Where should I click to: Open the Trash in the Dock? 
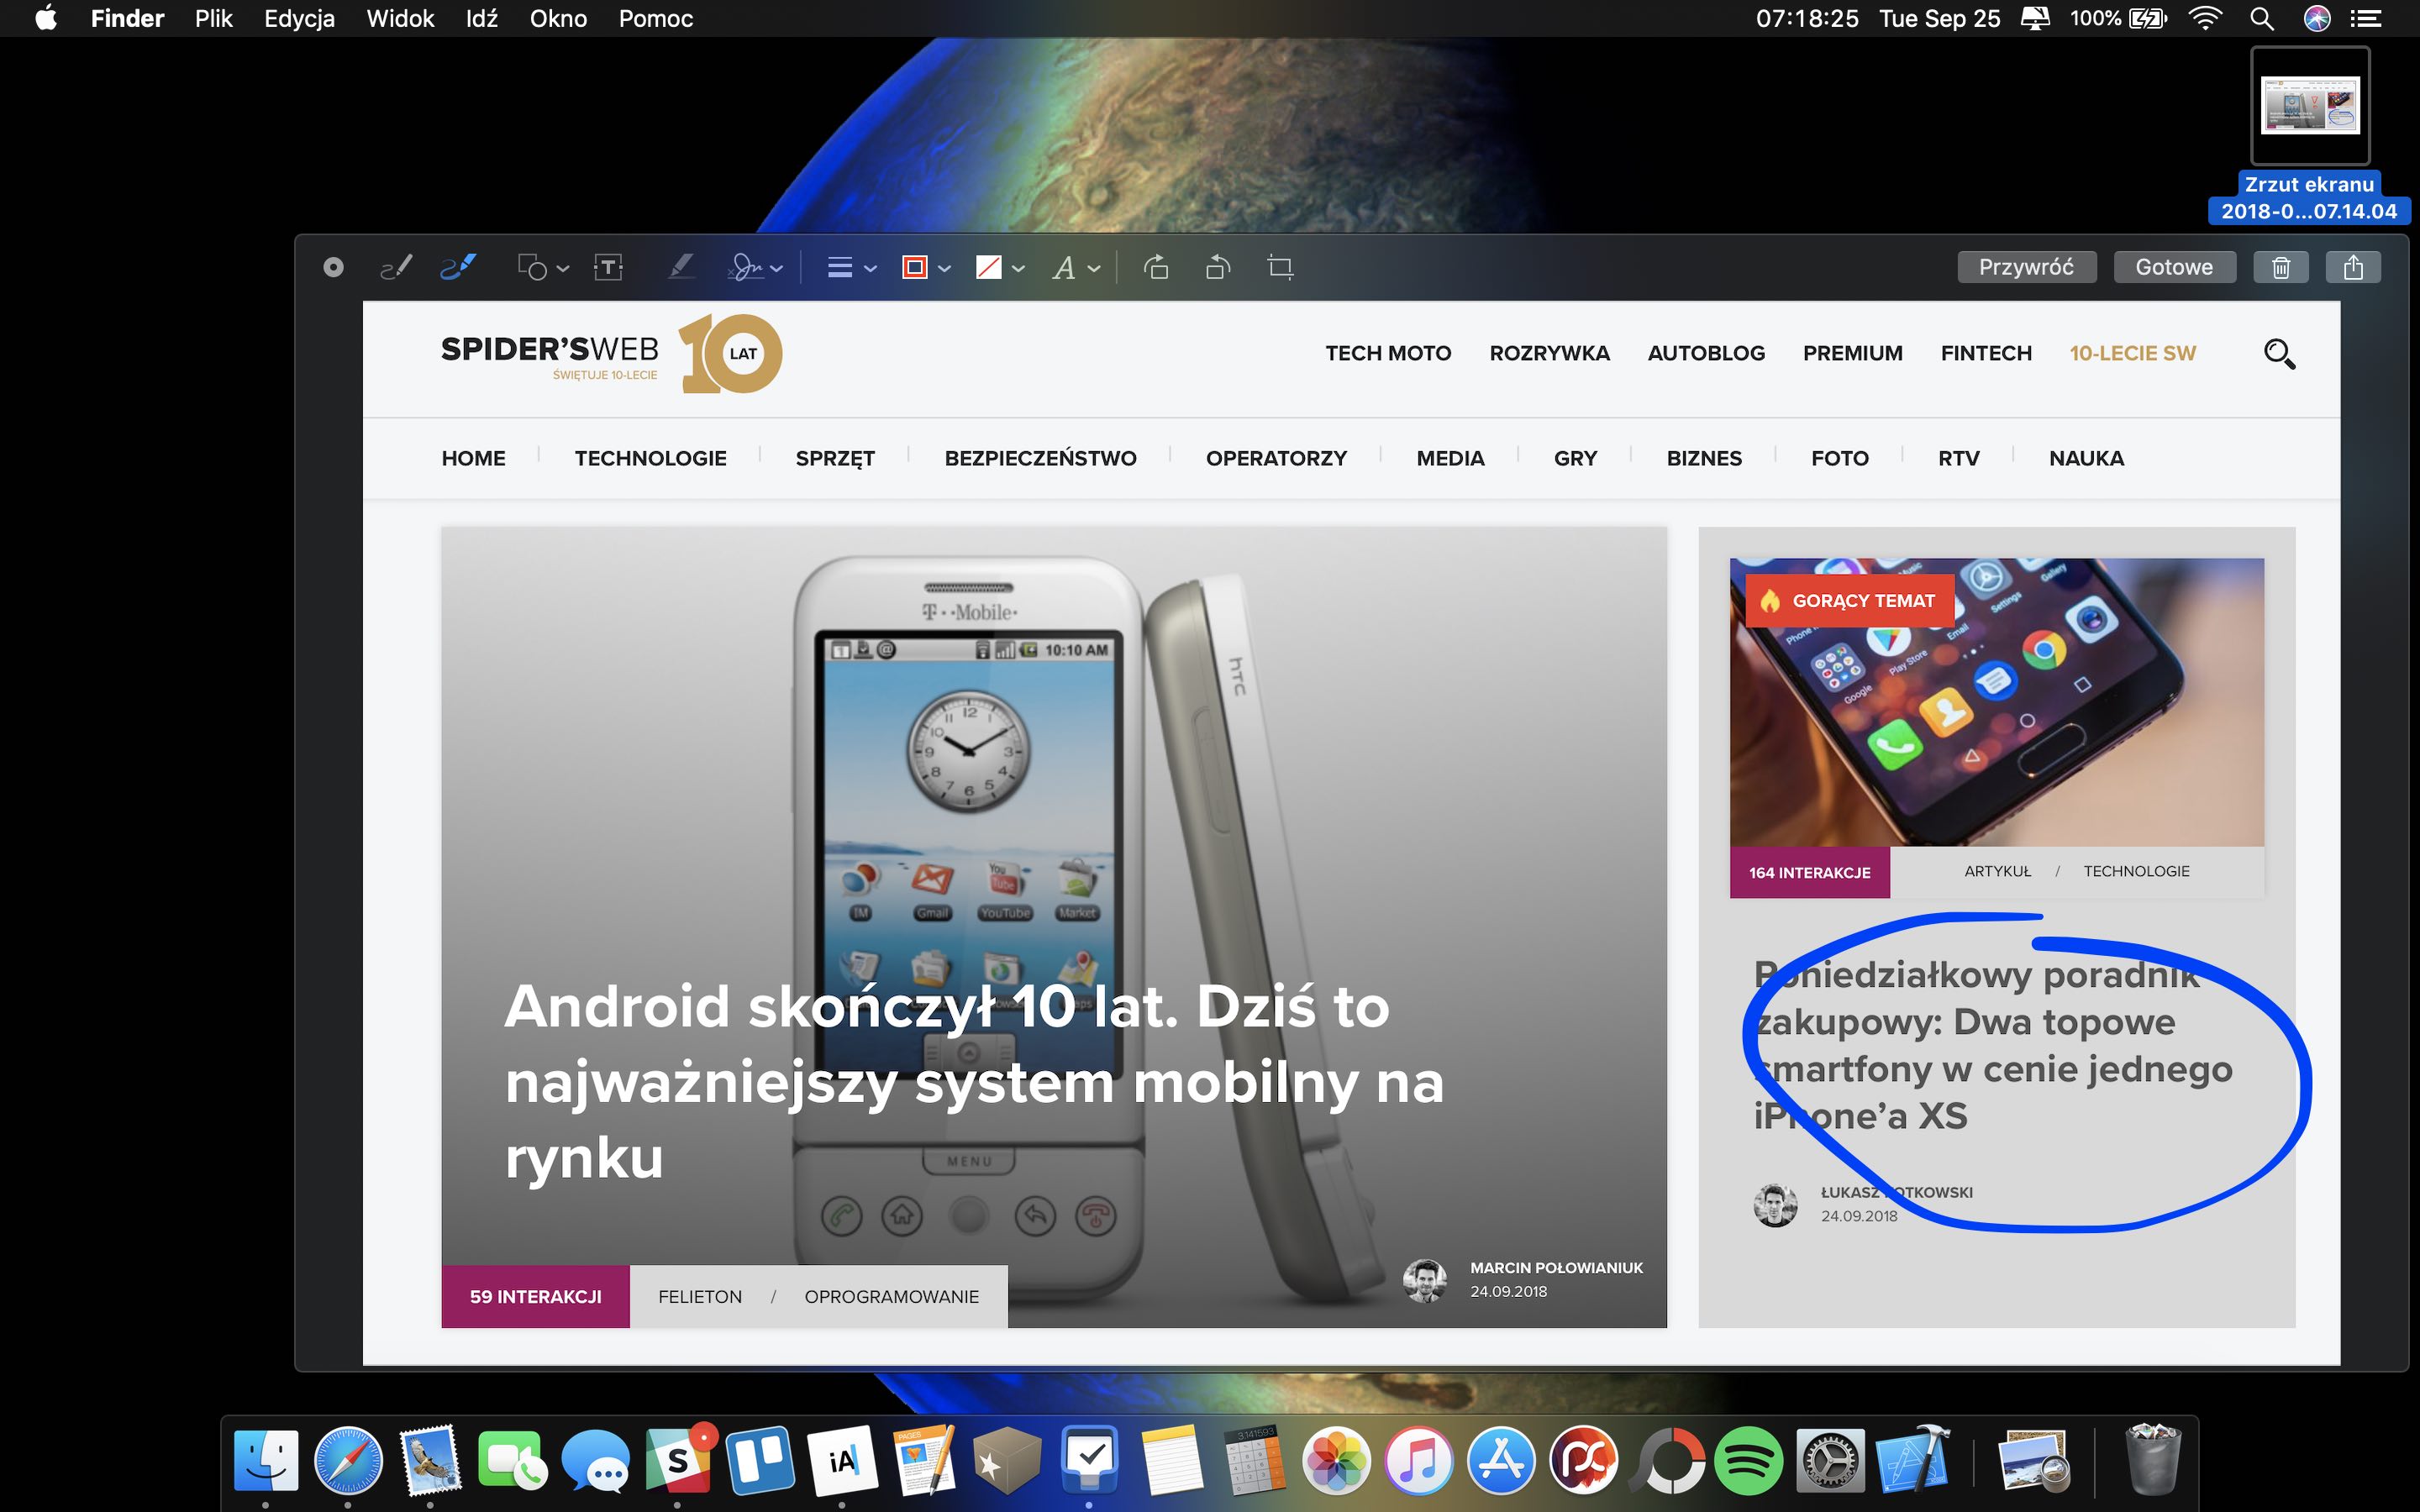point(2152,1460)
